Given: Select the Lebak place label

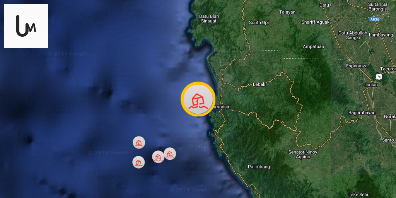Looking at the screenshot, I should point(259,84).
